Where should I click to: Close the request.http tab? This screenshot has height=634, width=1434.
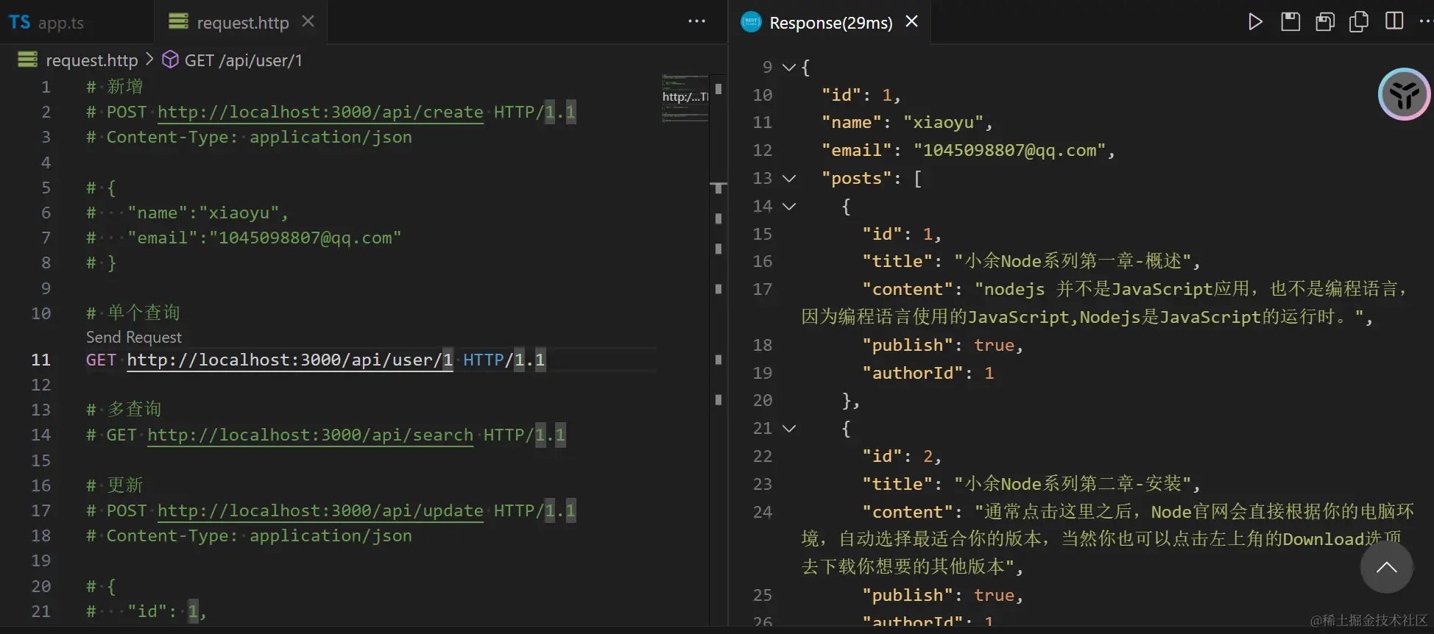pos(308,22)
